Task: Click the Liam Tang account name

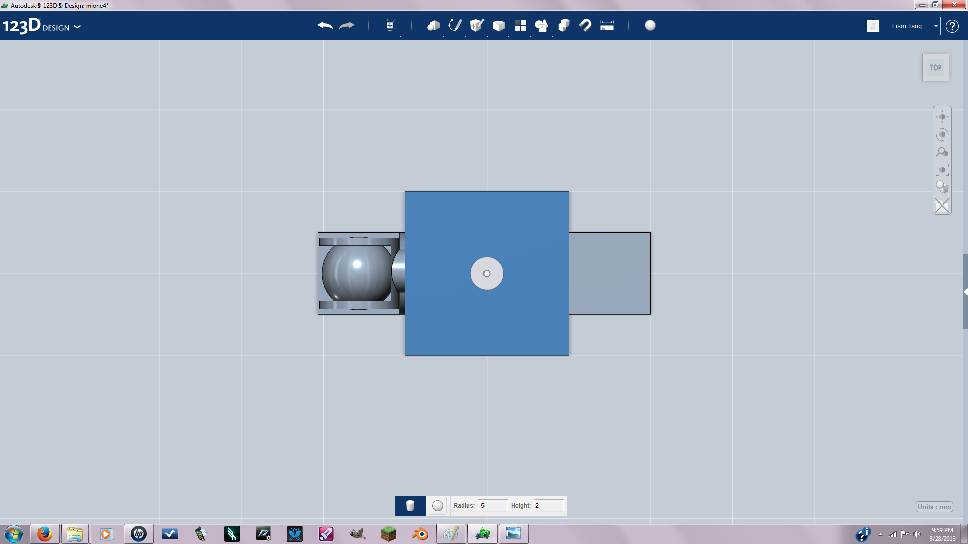Action: (x=906, y=26)
